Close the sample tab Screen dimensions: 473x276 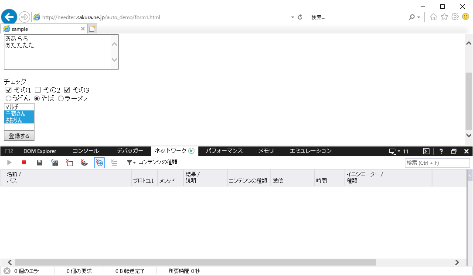point(83,29)
